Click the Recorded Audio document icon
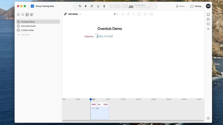223x125 pixels. [18, 26]
